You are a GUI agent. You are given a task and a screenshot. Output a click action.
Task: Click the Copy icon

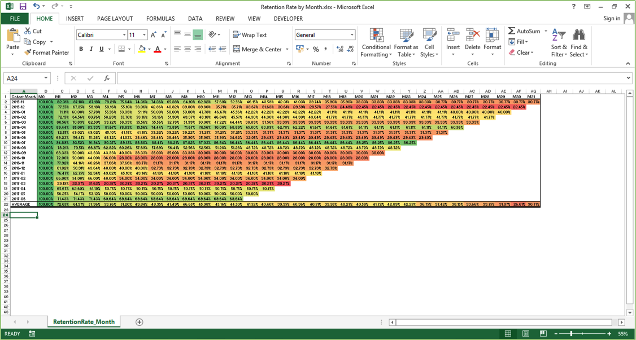tap(28, 41)
